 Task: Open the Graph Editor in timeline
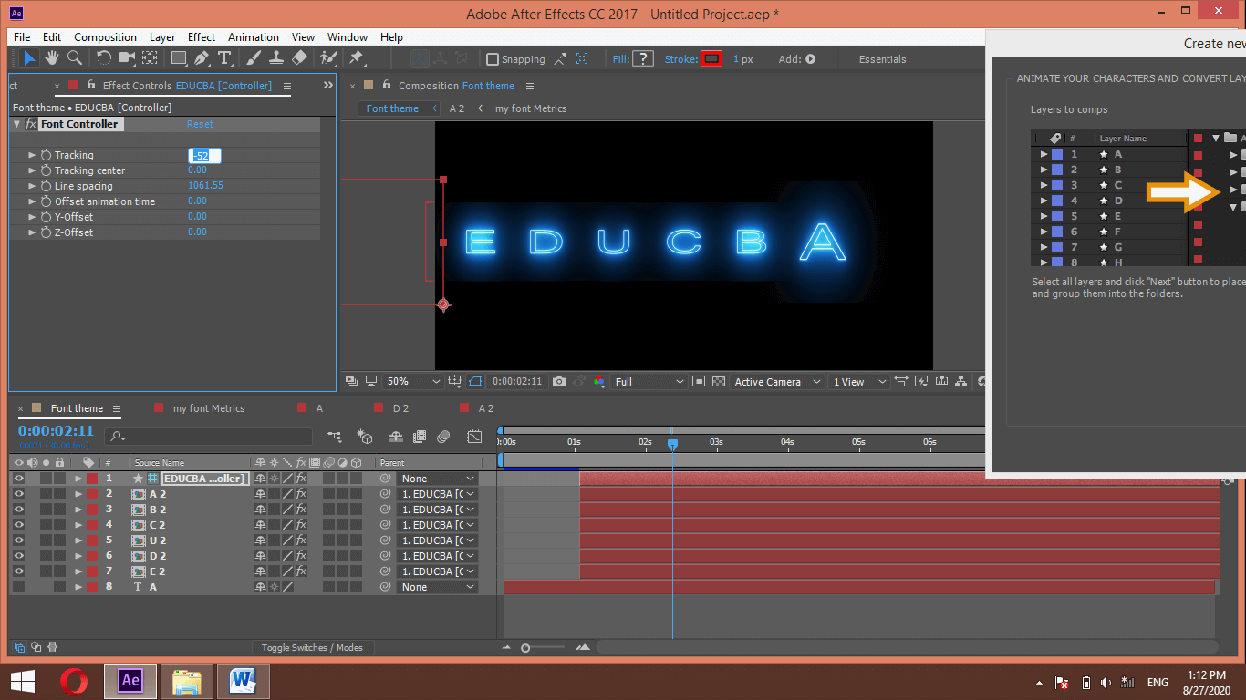click(474, 437)
